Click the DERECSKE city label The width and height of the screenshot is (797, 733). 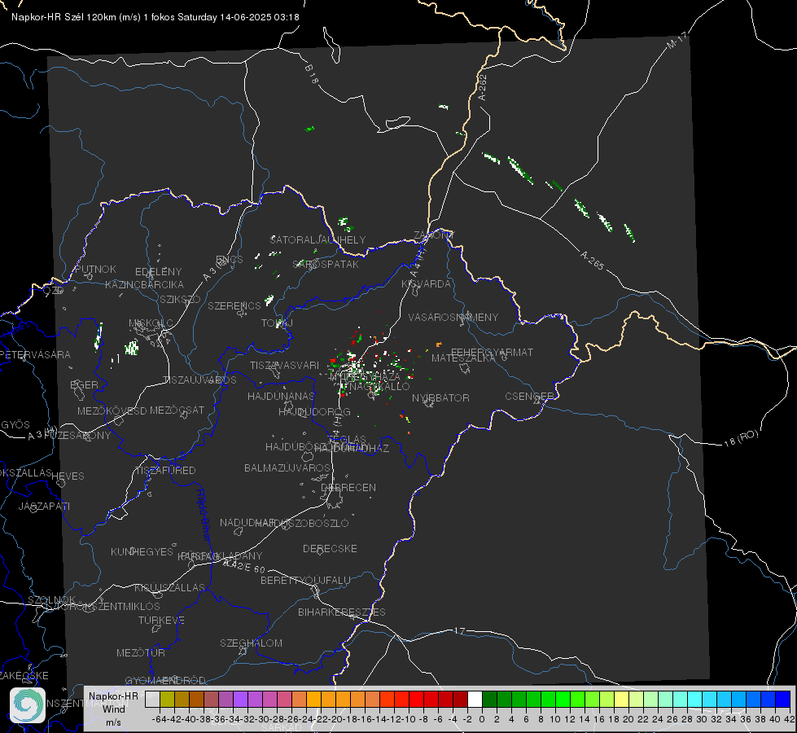click(x=330, y=548)
